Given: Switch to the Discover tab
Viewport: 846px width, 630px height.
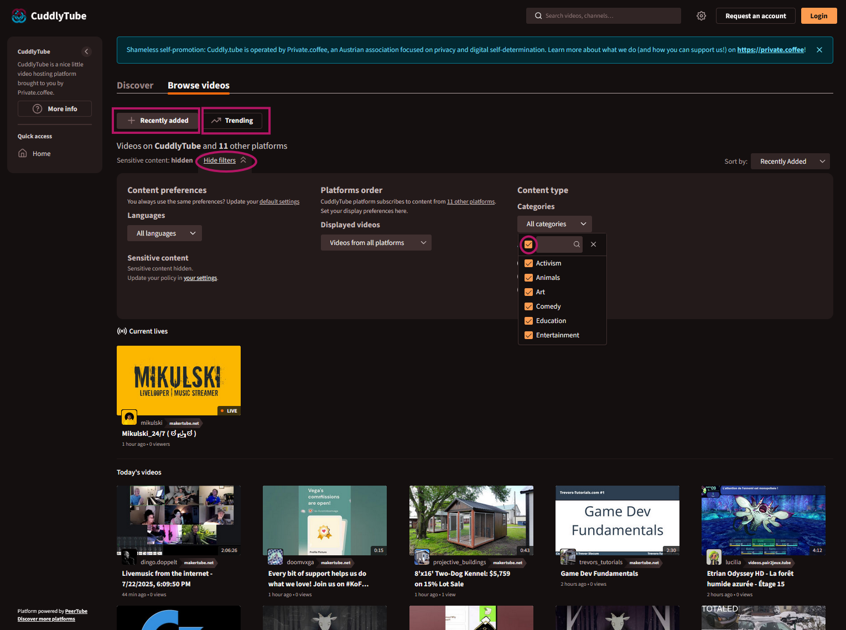Looking at the screenshot, I should [x=135, y=85].
